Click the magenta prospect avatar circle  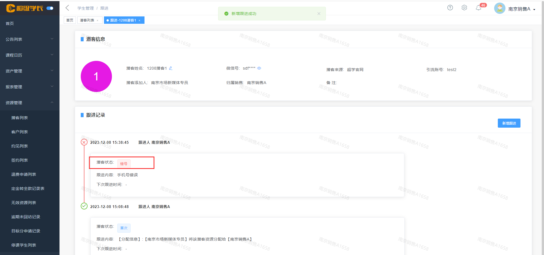pos(96,76)
